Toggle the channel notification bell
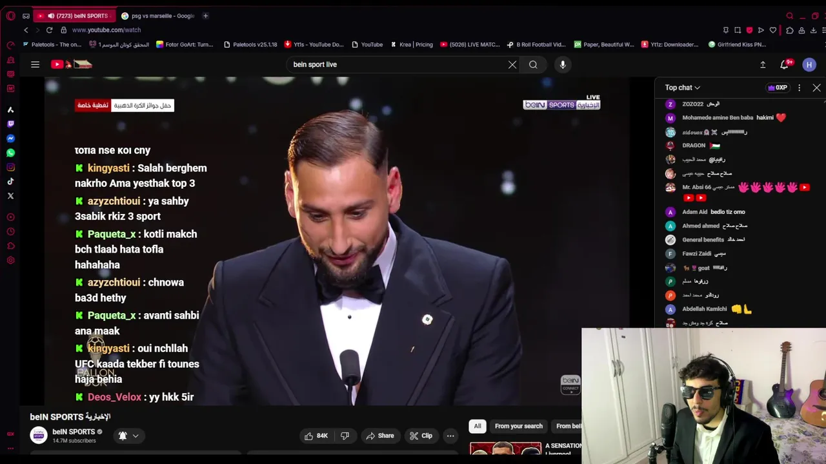The height and width of the screenshot is (464, 826). [x=123, y=436]
